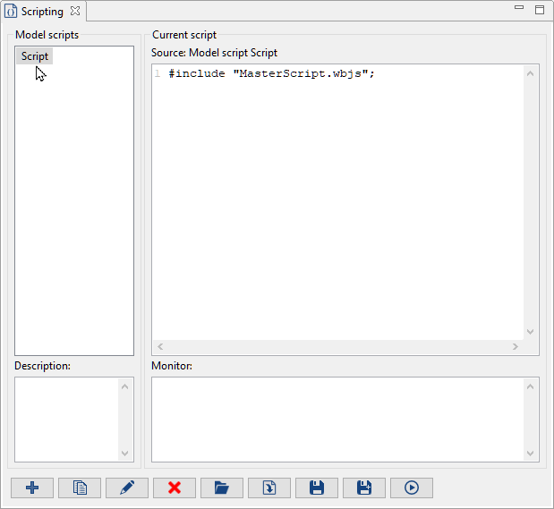This screenshot has height=509, width=554.
Task: Click down arrow of Monitor scrollbar
Action: [x=531, y=454]
